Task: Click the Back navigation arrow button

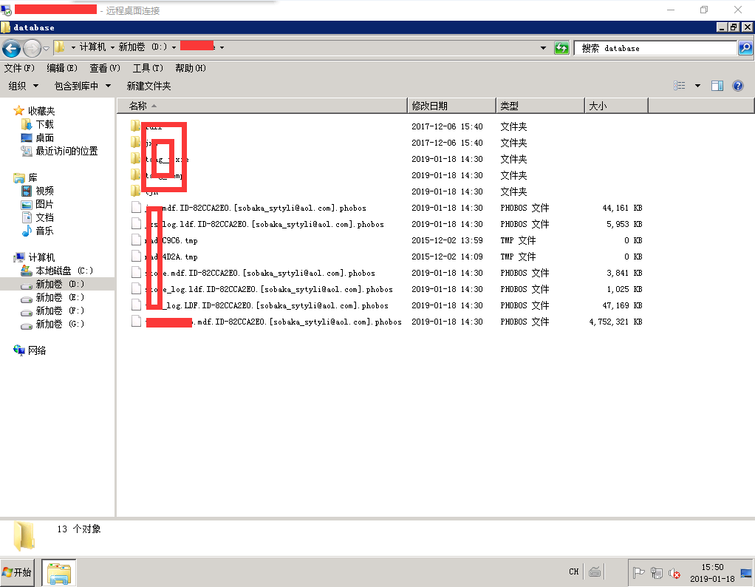Action: (11, 48)
